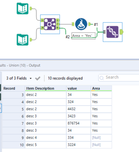
Task: Select record 3 row number
Action: [14, 95]
